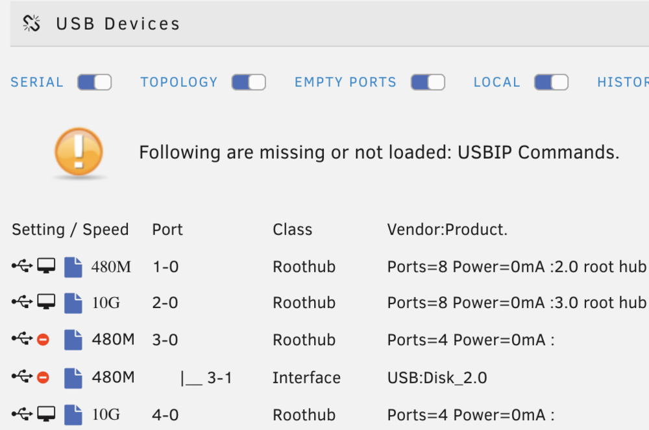This screenshot has height=430, width=649.
Task: Click the USB symbol icon for port 1-0
Action: tap(22, 265)
